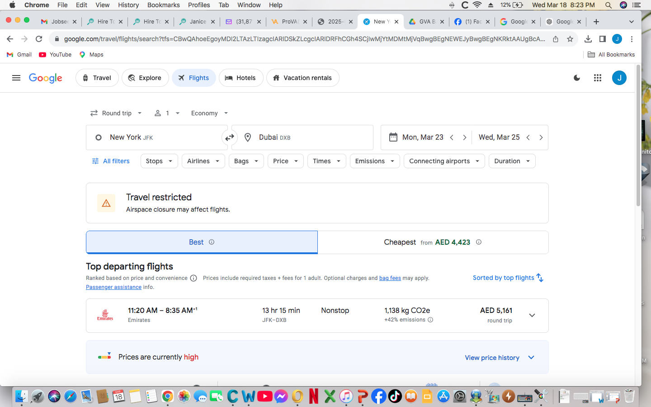Expand the Airlines filter
This screenshot has height=407, width=651.
(203, 161)
